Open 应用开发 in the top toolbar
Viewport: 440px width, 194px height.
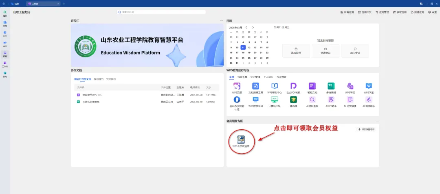pyautogui.click(x=365, y=12)
